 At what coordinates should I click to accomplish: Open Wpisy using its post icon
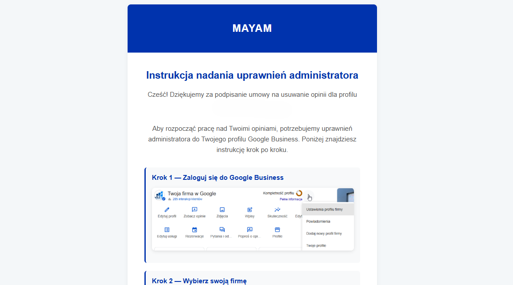point(249,209)
